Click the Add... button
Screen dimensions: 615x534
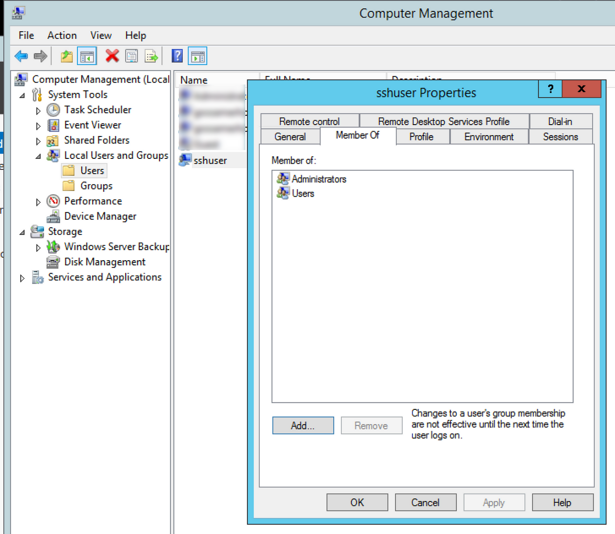point(303,425)
